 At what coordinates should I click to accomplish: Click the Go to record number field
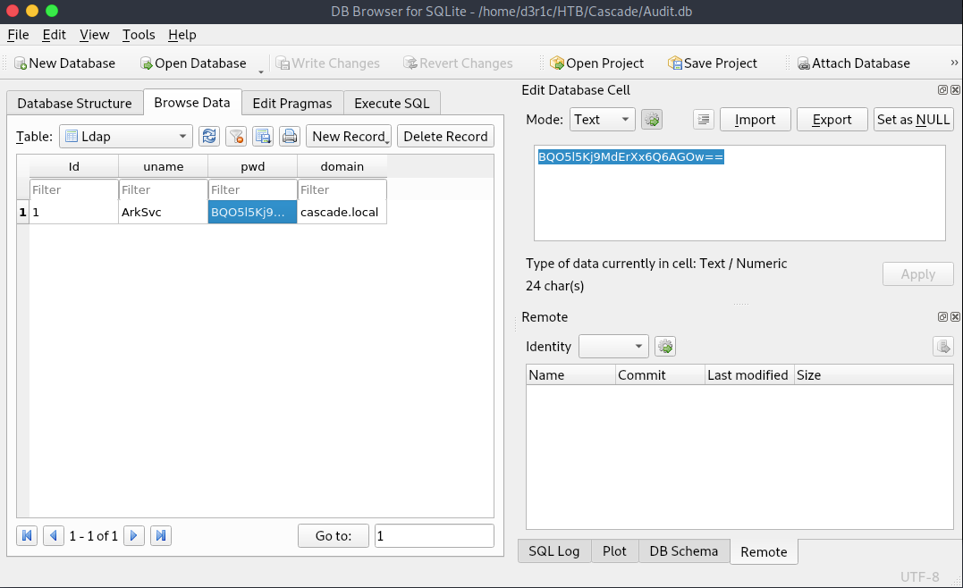[x=435, y=536]
